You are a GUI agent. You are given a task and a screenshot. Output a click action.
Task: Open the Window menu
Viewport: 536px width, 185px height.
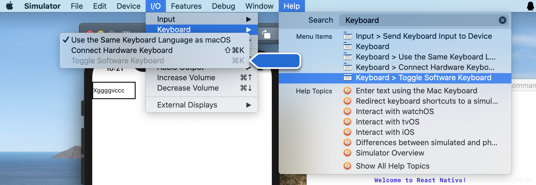pos(259,6)
